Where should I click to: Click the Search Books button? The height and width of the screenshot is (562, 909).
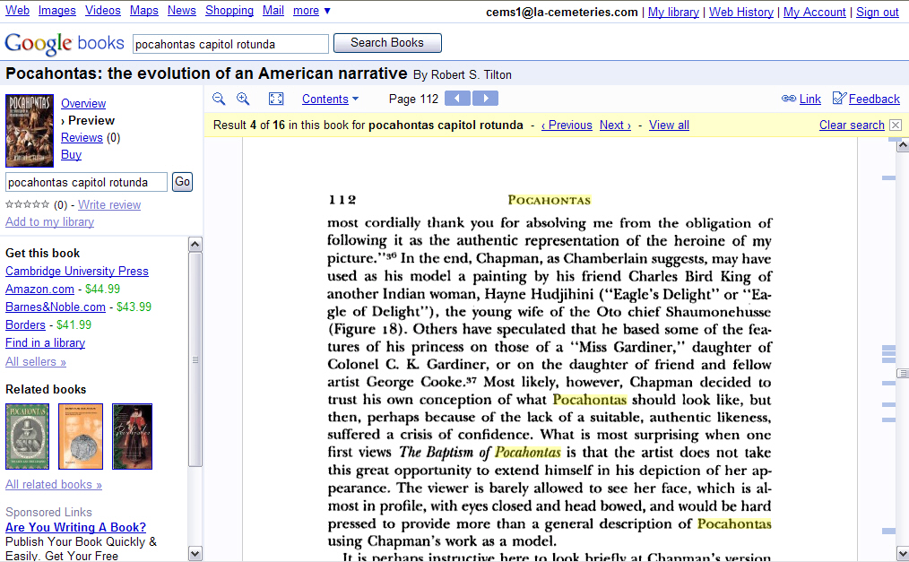[x=387, y=43]
